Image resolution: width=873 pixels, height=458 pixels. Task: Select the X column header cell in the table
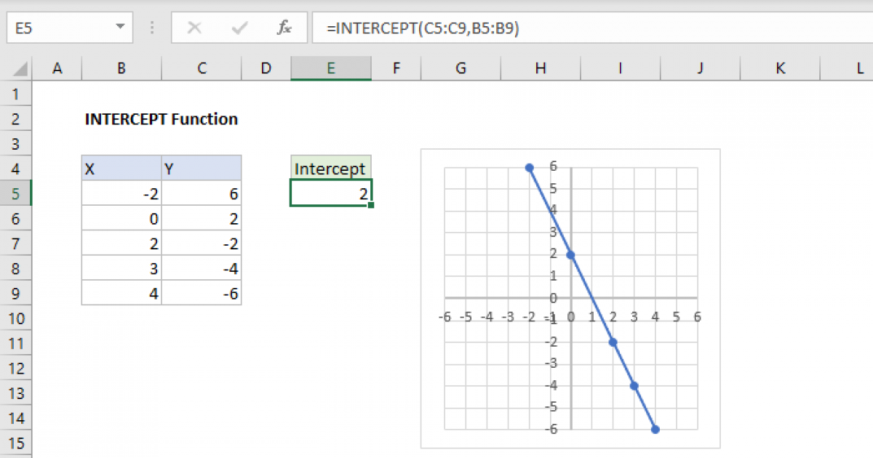121,168
